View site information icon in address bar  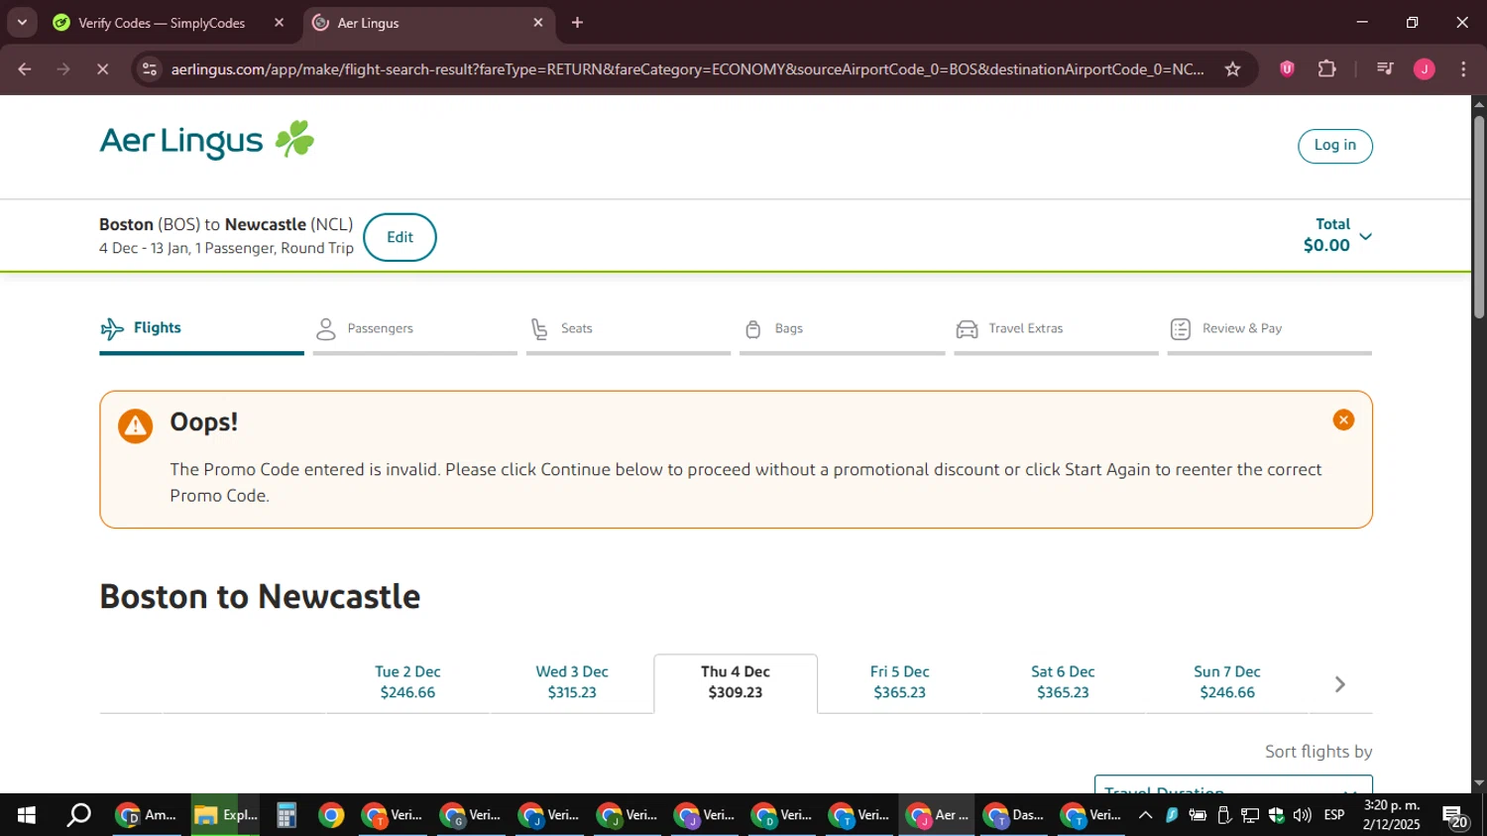pos(150,69)
